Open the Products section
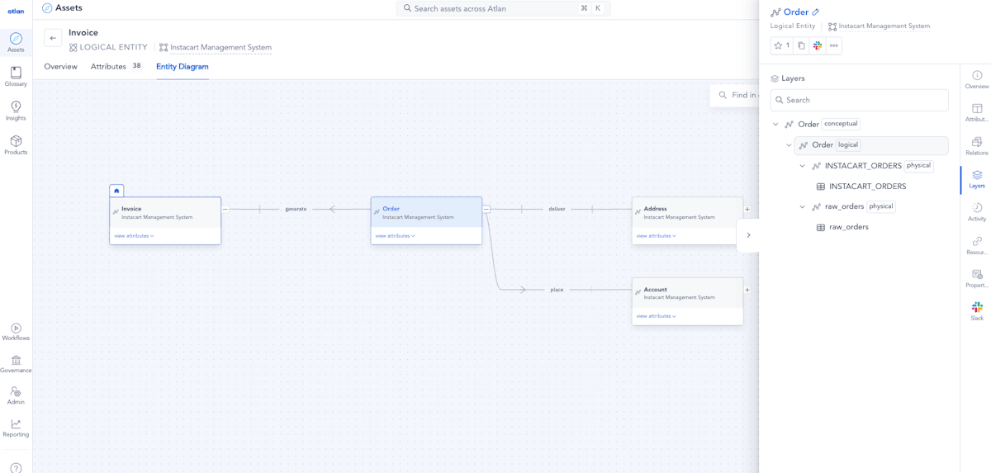The width and height of the screenshot is (991, 473). 16,145
